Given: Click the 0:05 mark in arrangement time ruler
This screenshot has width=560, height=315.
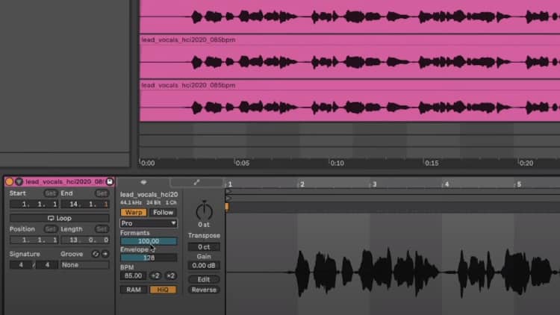Looking at the screenshot, I should pos(242,163).
